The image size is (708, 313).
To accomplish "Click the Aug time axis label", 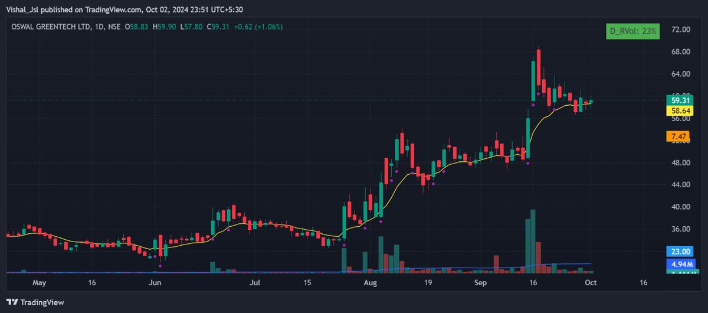I will [370, 283].
